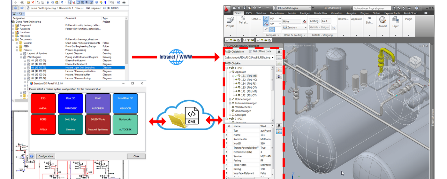447x179 pixels.
Task: Click the house icon next to the Höhe field
Action: pyautogui.click(x=304, y=21)
